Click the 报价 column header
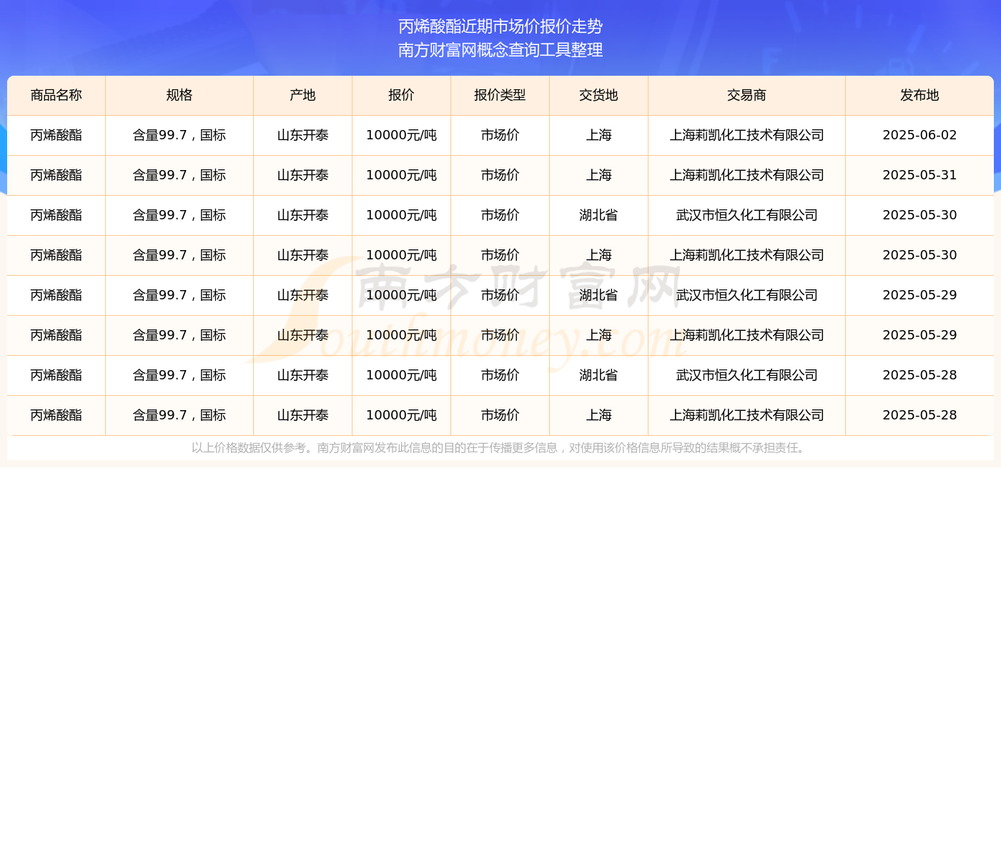 click(402, 95)
